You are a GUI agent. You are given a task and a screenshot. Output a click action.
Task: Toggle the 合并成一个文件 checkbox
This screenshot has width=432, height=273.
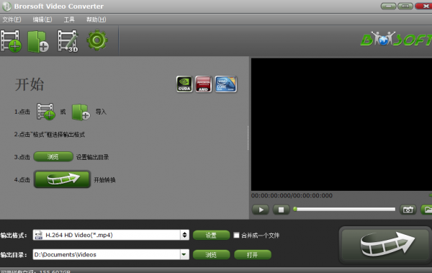tap(236, 235)
